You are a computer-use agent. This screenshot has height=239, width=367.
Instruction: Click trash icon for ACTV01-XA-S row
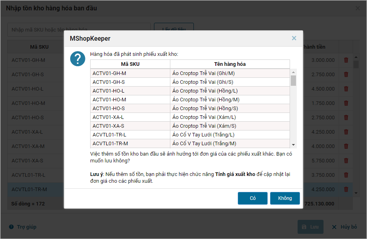click(346, 161)
